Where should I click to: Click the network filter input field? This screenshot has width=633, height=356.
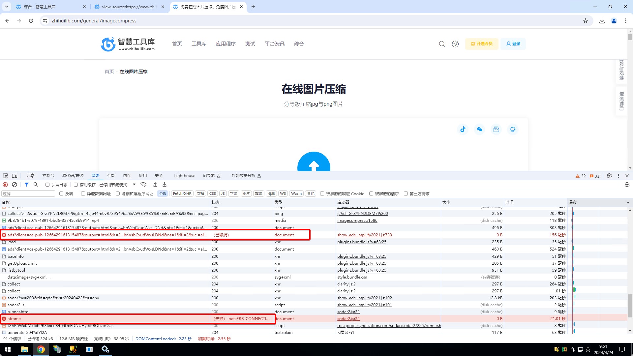tap(28, 193)
